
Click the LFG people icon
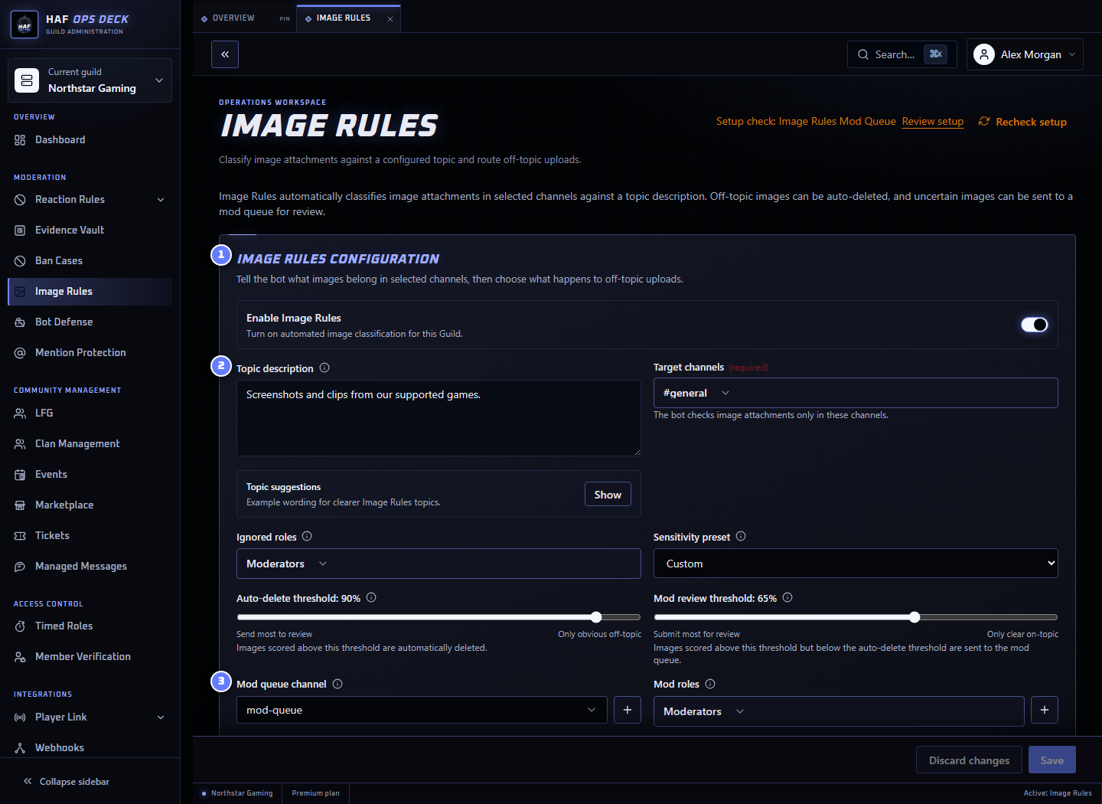coord(20,413)
